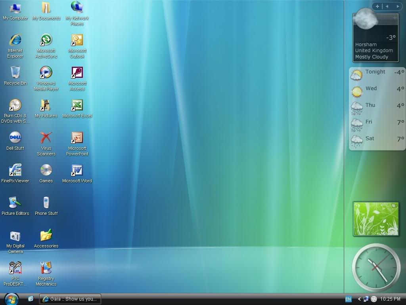Open the FinePixViewer shortcut

15,174
